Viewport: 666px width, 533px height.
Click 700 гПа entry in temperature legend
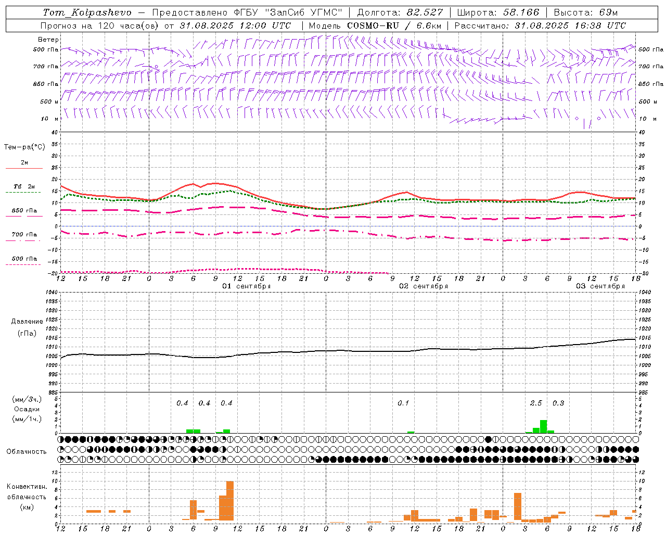[x=24, y=235]
